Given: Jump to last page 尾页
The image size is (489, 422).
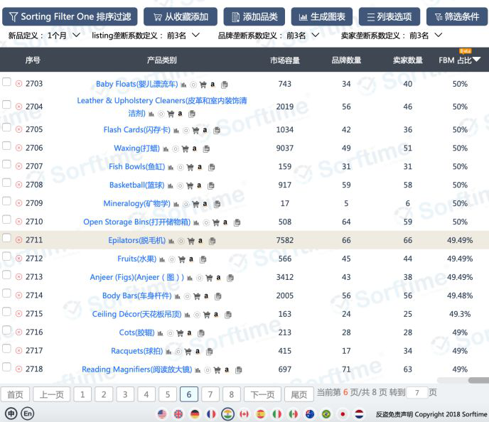Looking at the screenshot, I should point(299,394).
